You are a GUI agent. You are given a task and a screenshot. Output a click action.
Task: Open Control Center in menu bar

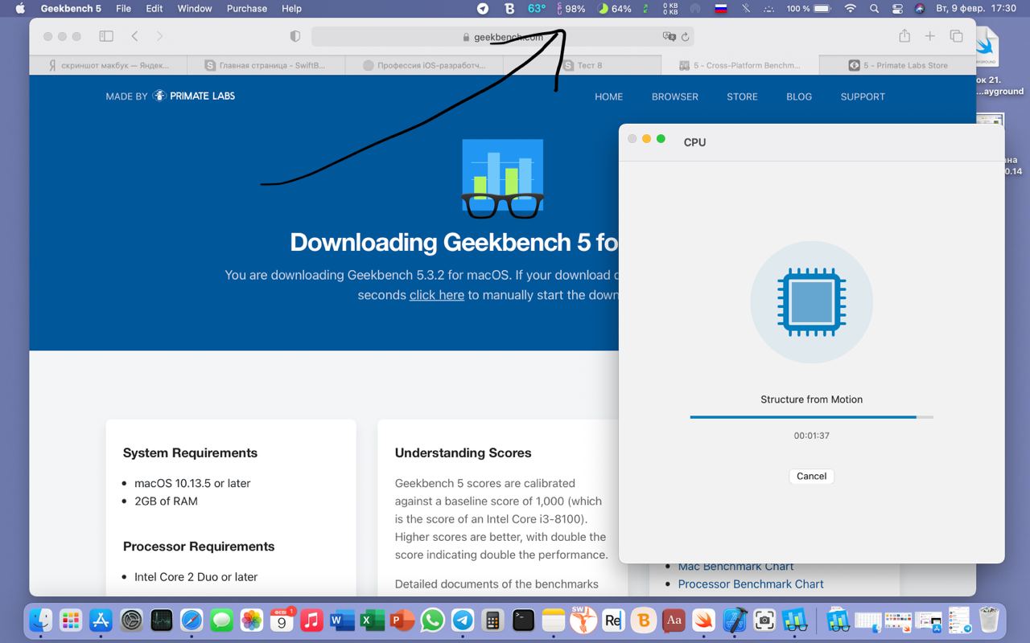click(898, 8)
